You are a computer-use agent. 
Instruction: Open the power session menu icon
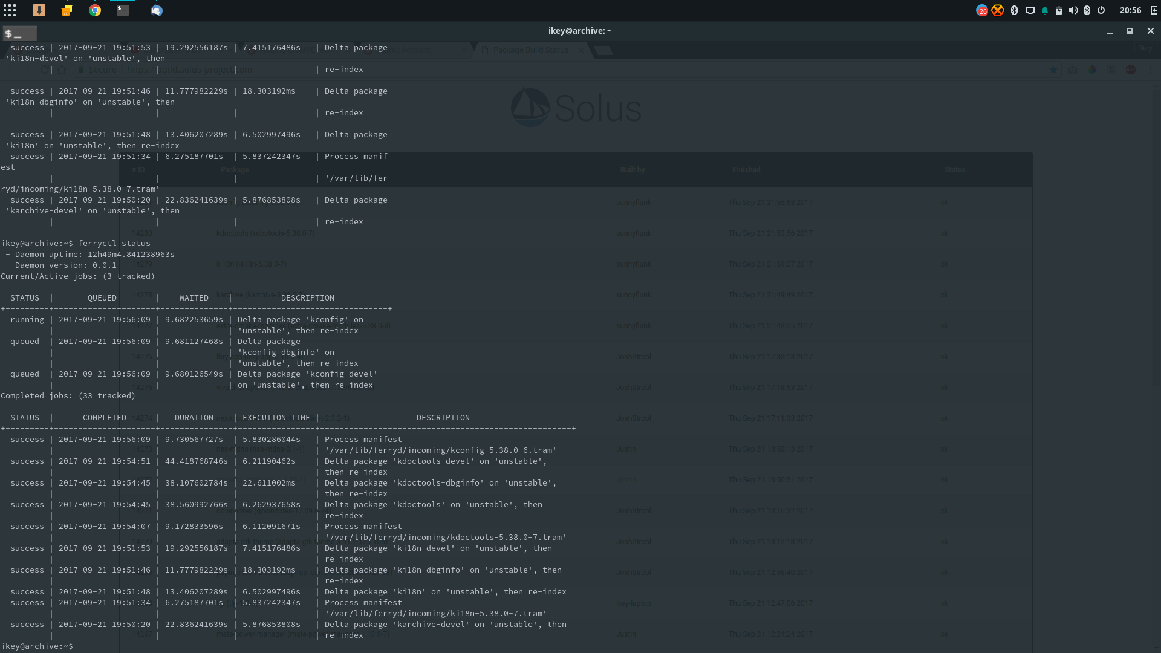[x=1101, y=10]
